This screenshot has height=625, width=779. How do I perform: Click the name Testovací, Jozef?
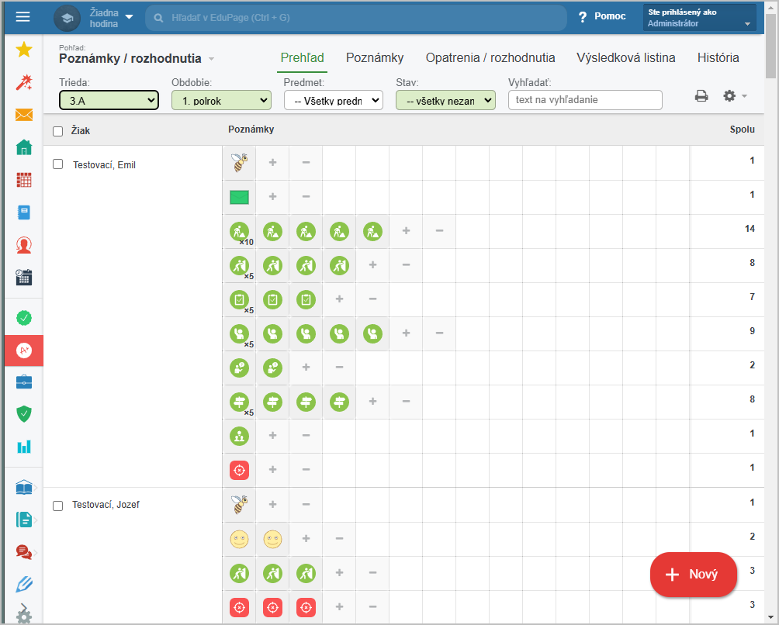[x=106, y=505]
